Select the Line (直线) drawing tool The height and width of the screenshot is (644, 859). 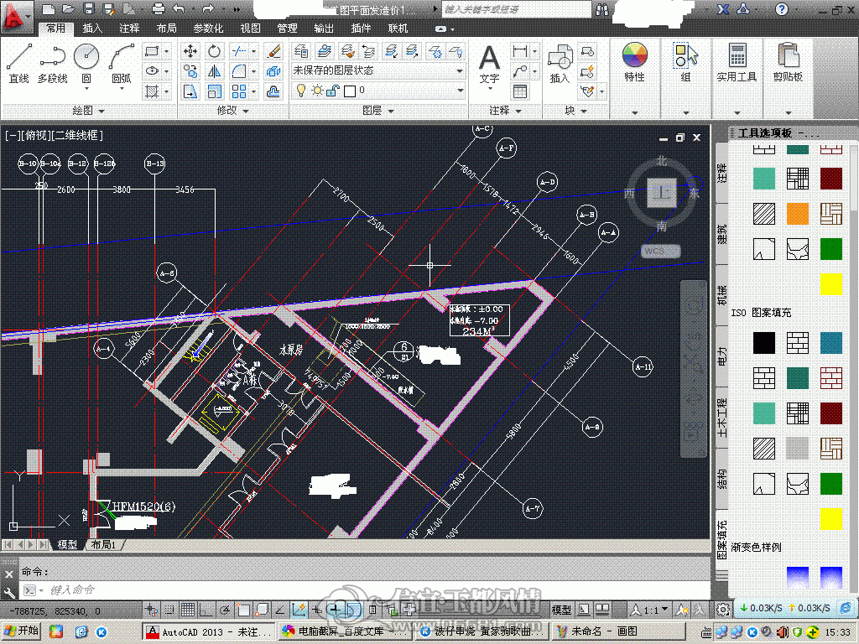tap(19, 64)
